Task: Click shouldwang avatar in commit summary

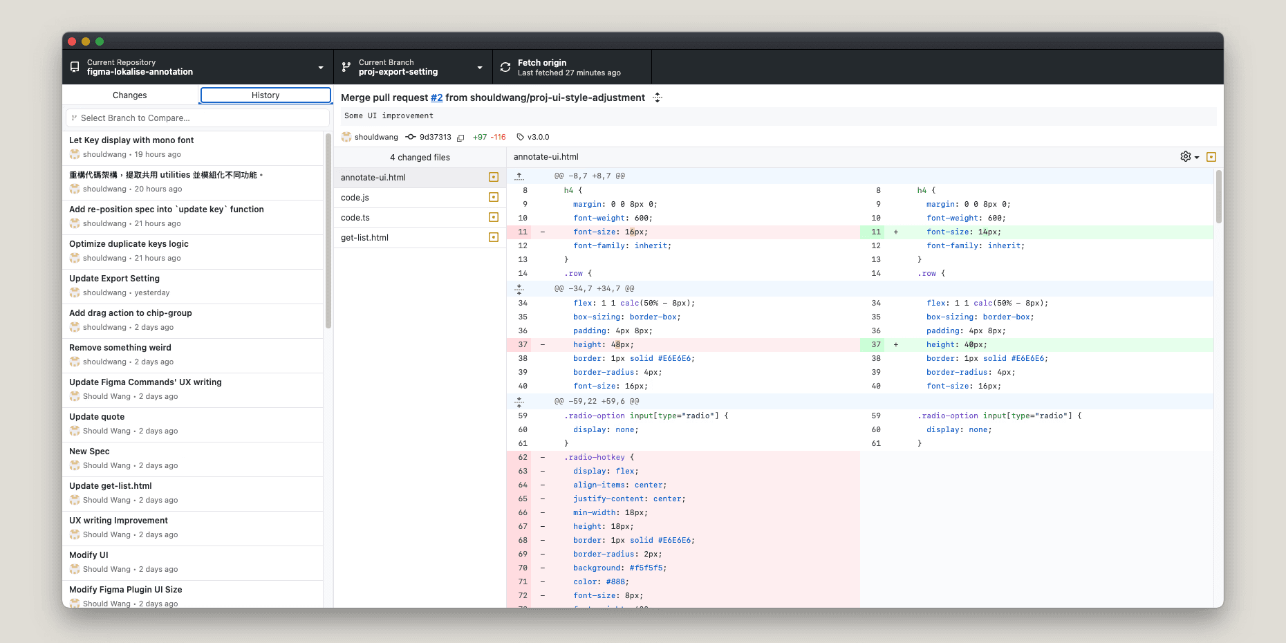Action: (346, 137)
